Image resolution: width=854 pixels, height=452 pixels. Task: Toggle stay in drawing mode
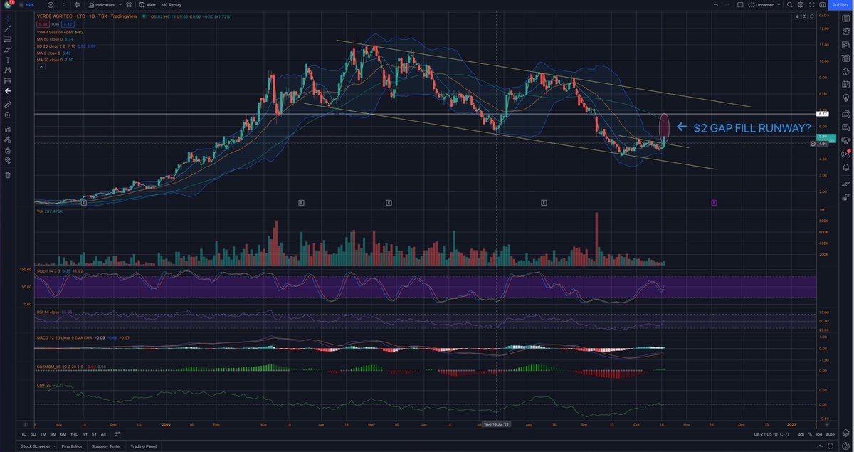pyautogui.click(x=8, y=140)
